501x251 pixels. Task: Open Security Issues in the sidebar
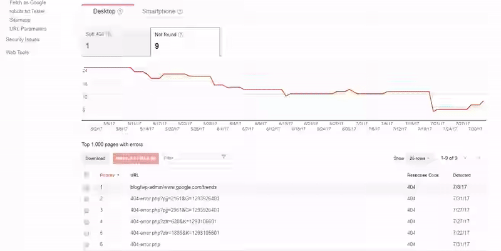coord(23,39)
